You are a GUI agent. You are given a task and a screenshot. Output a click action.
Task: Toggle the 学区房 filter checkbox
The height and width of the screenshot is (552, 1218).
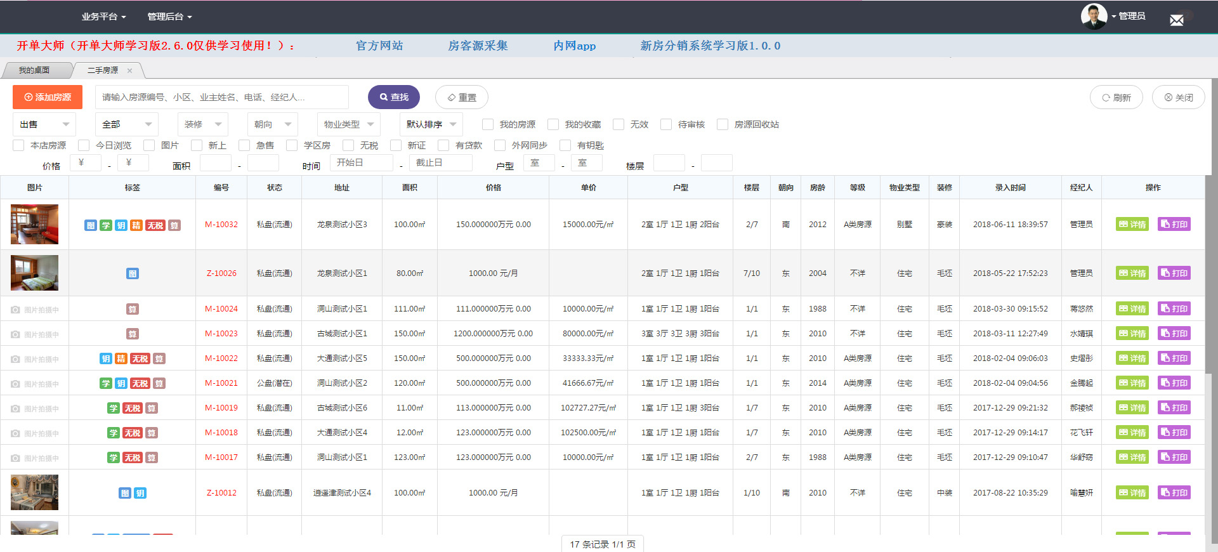(292, 145)
